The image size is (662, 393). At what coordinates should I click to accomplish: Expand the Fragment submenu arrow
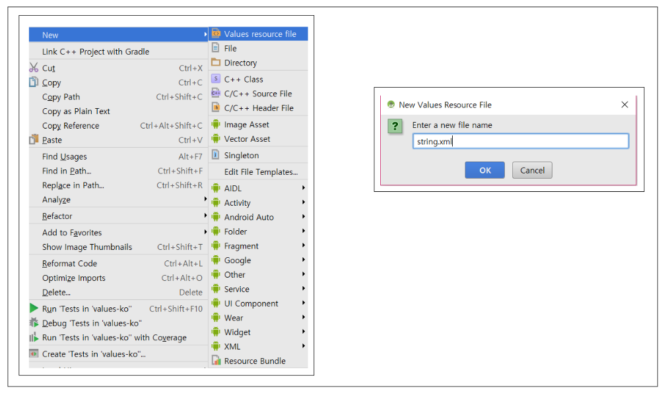304,245
